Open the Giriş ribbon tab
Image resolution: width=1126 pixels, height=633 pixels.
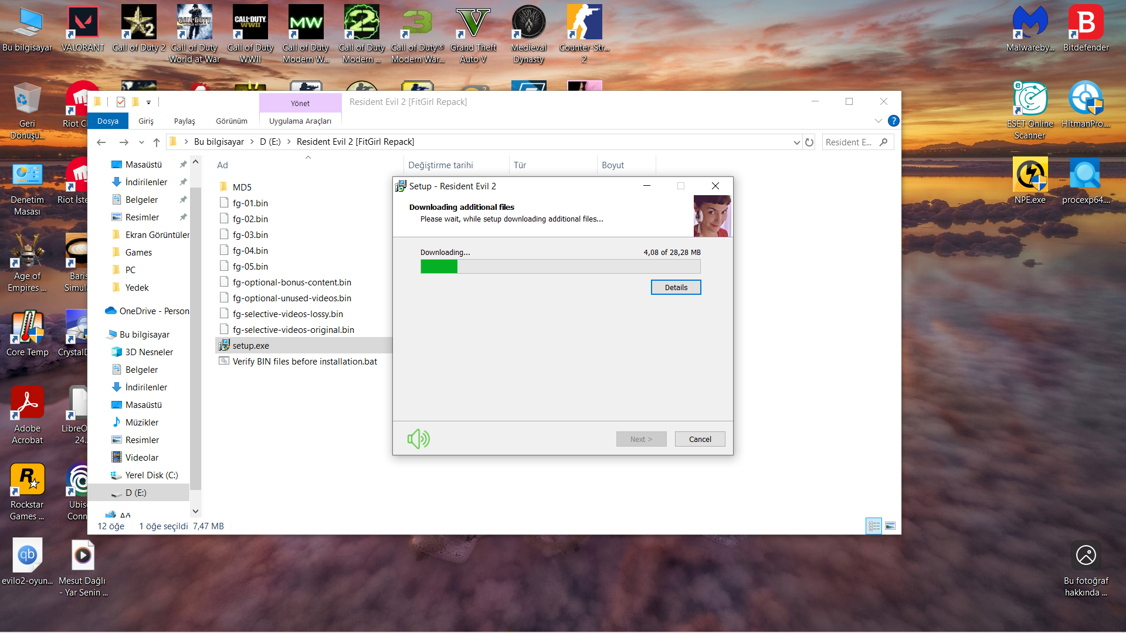[x=146, y=121]
